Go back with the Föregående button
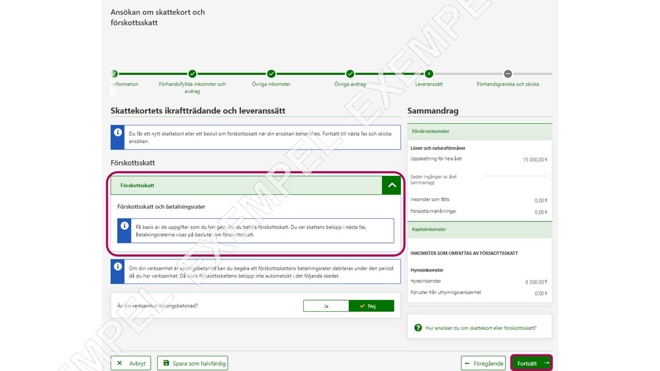 (484, 363)
